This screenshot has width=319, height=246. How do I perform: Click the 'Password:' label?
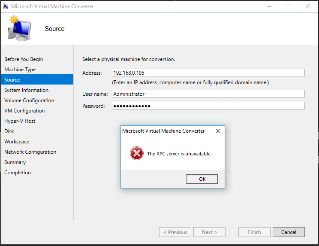[93, 106]
